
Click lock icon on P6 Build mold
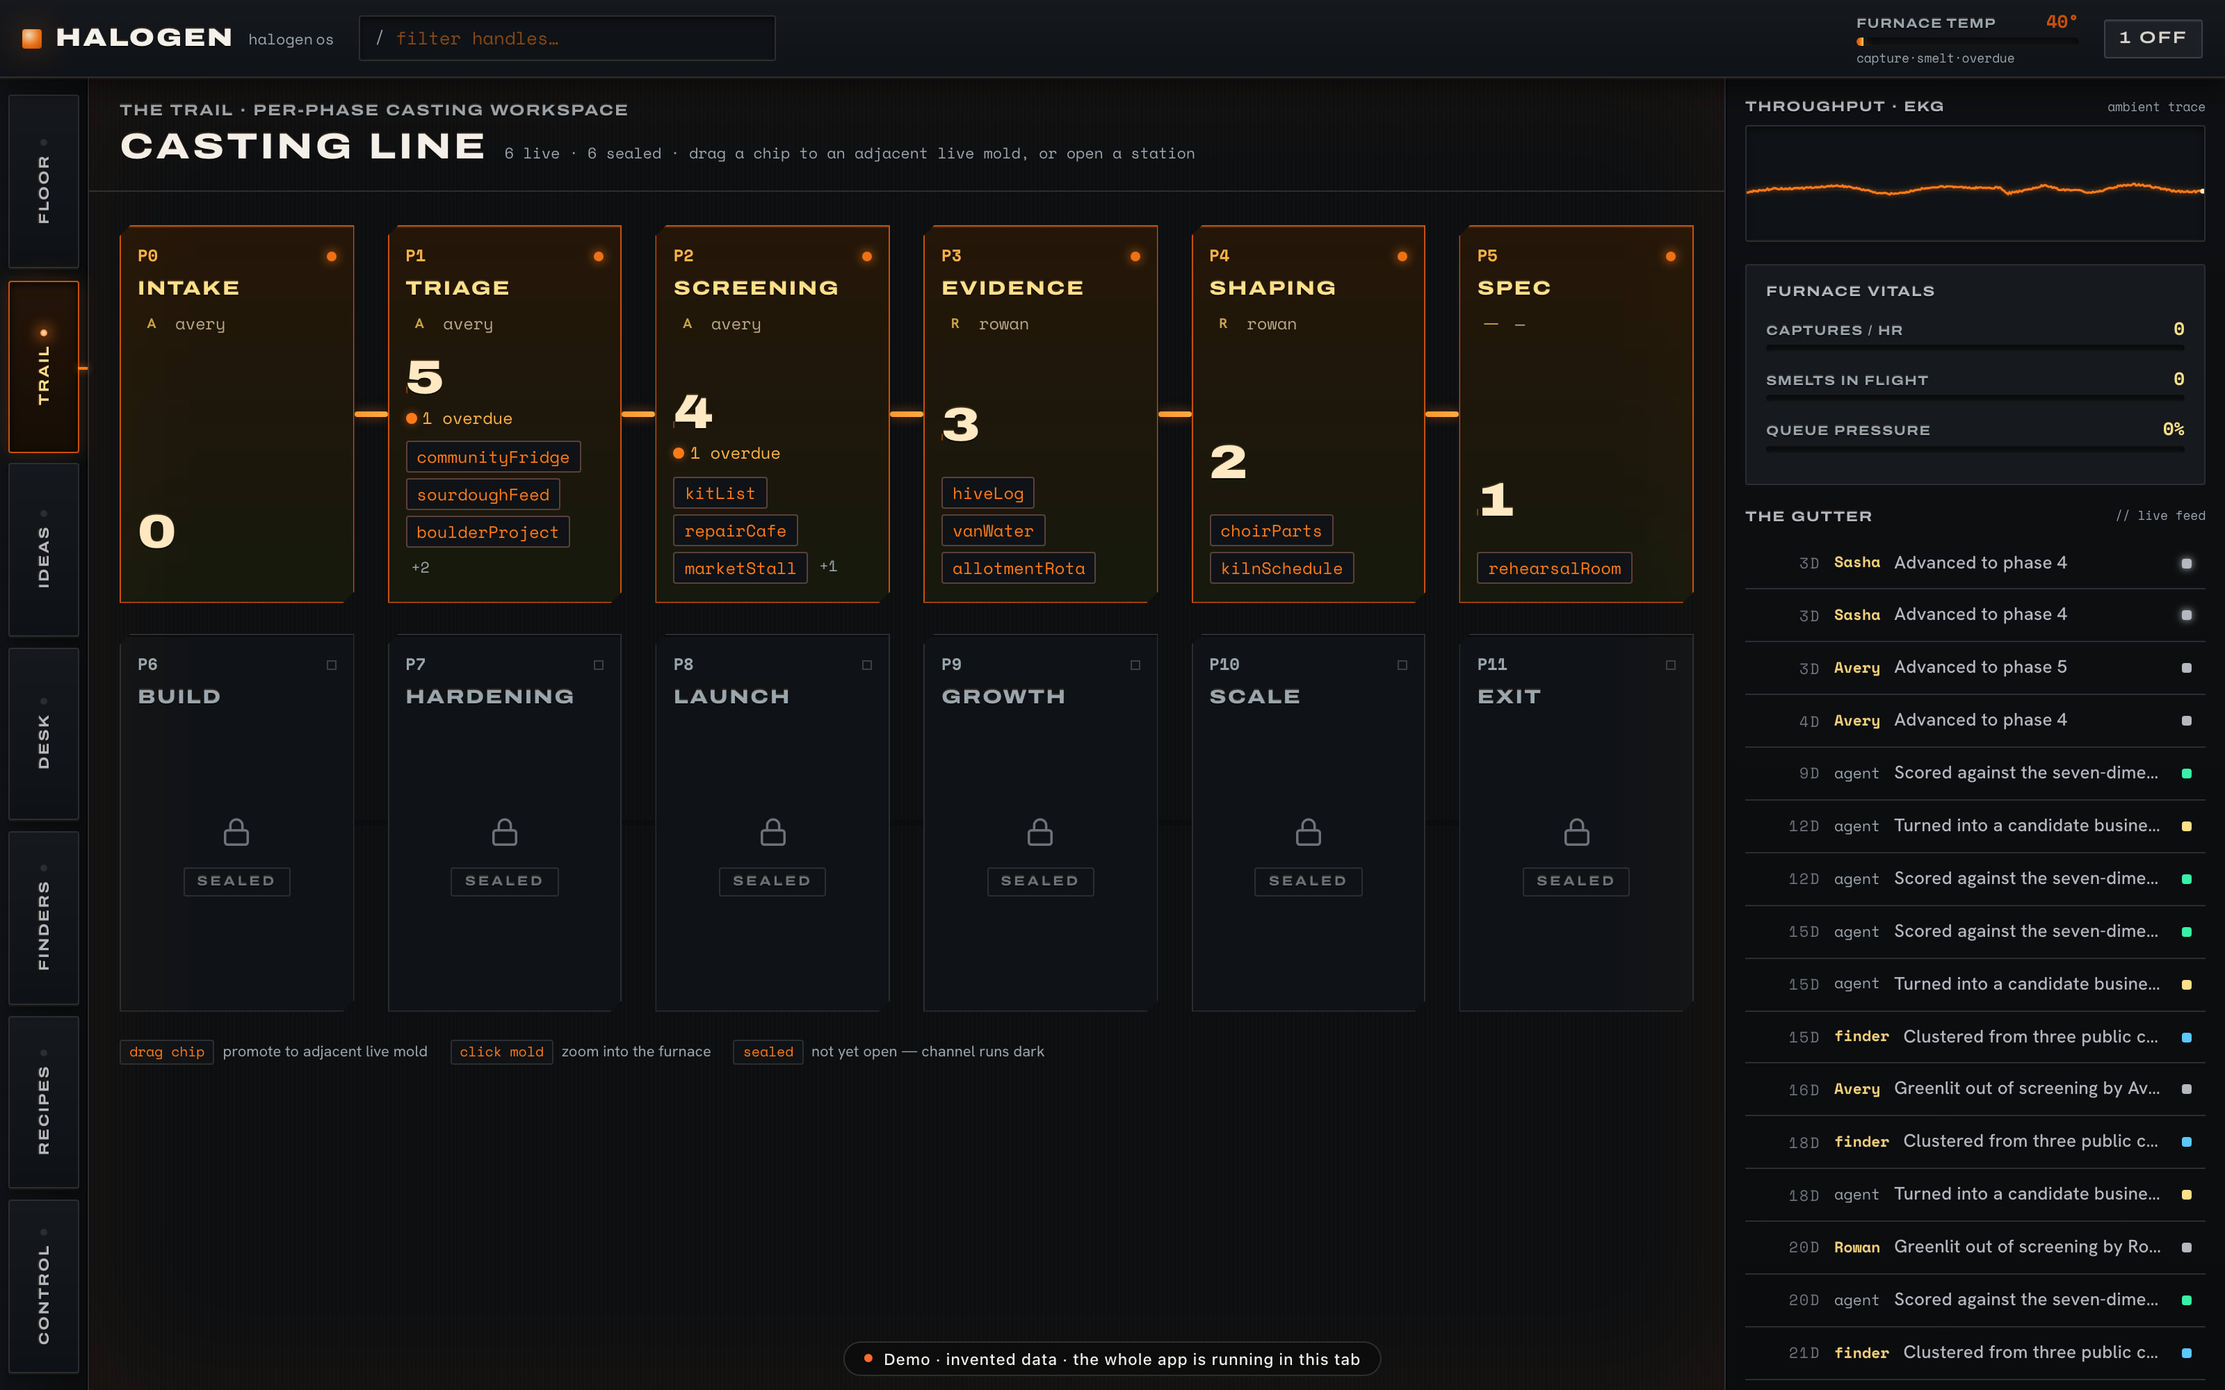click(x=236, y=832)
